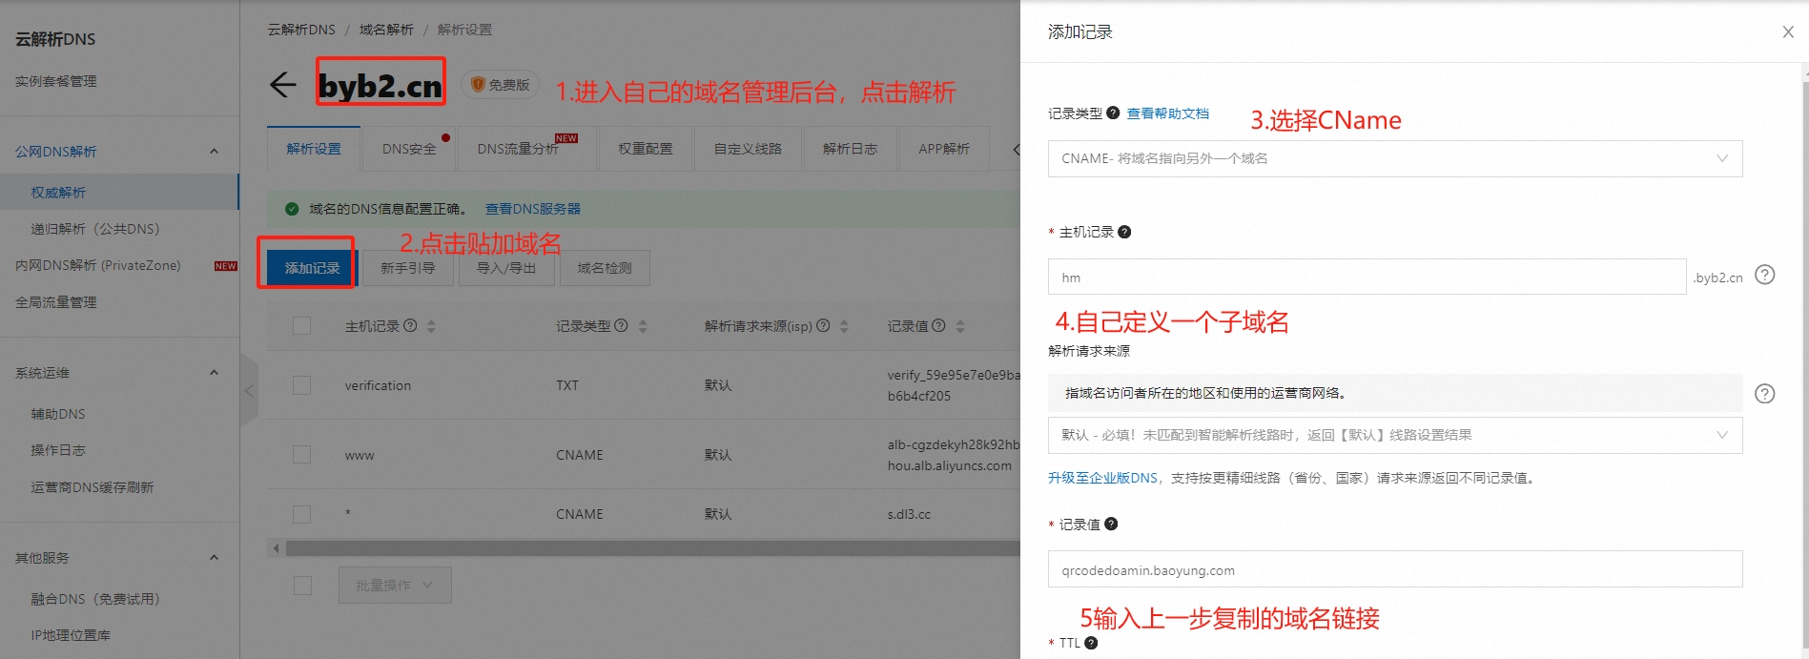Viewport: 1809px width, 659px height.
Task: Open the 查看帮助文档 link
Action: [1167, 113]
